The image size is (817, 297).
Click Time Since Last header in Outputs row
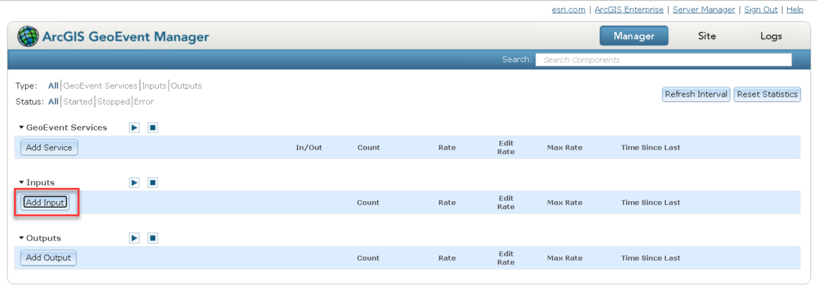(x=651, y=258)
